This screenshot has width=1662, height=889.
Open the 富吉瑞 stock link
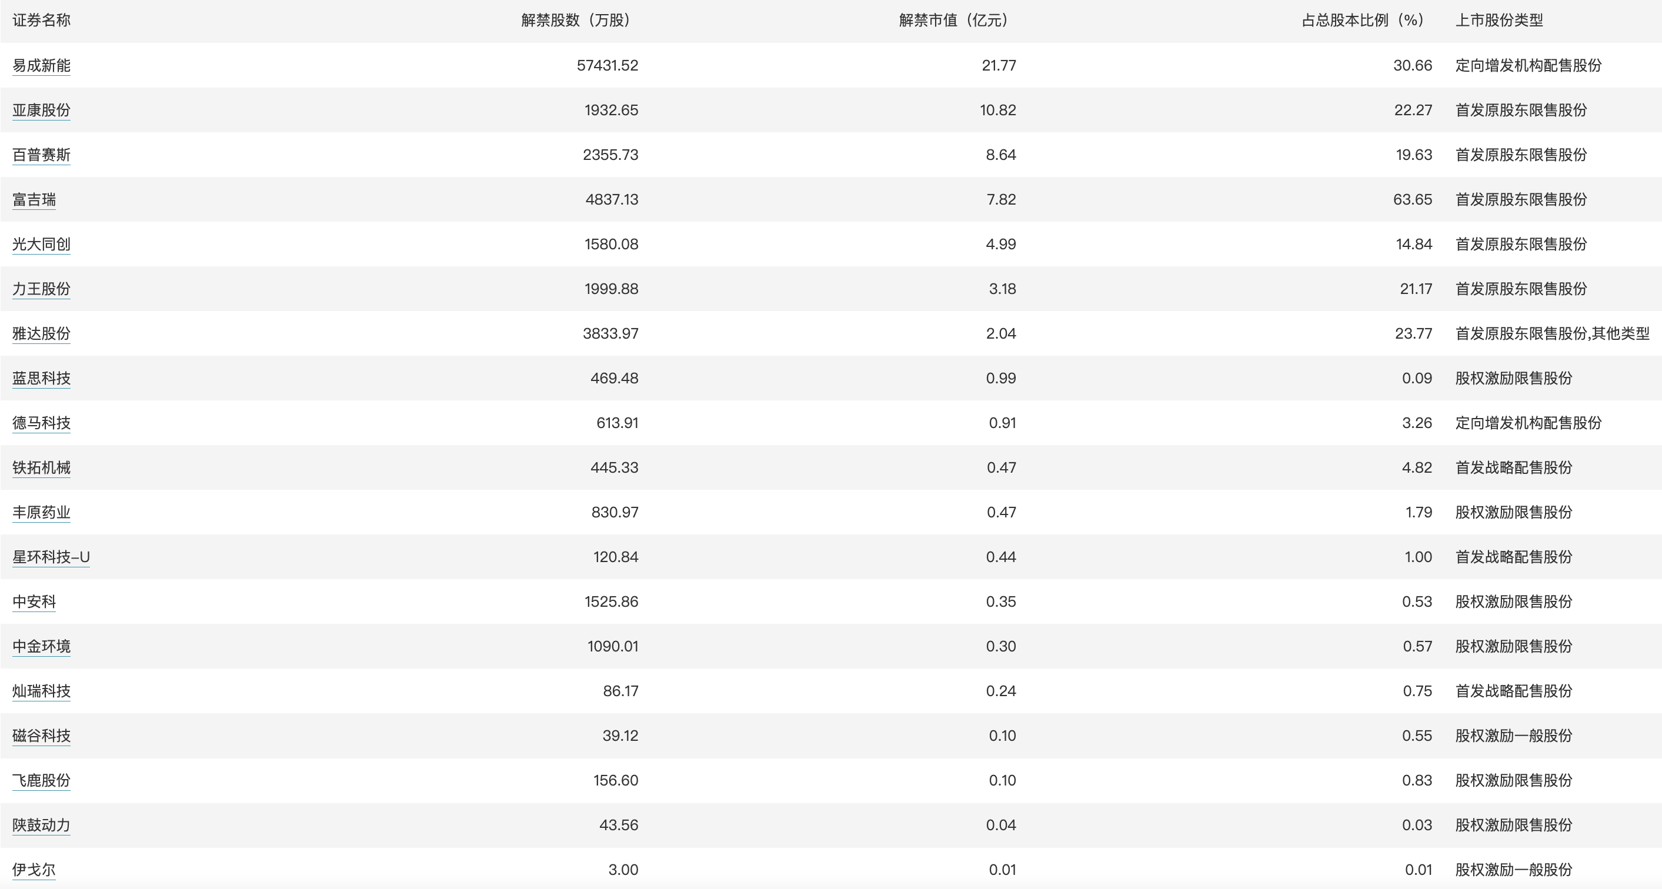pos(34,199)
